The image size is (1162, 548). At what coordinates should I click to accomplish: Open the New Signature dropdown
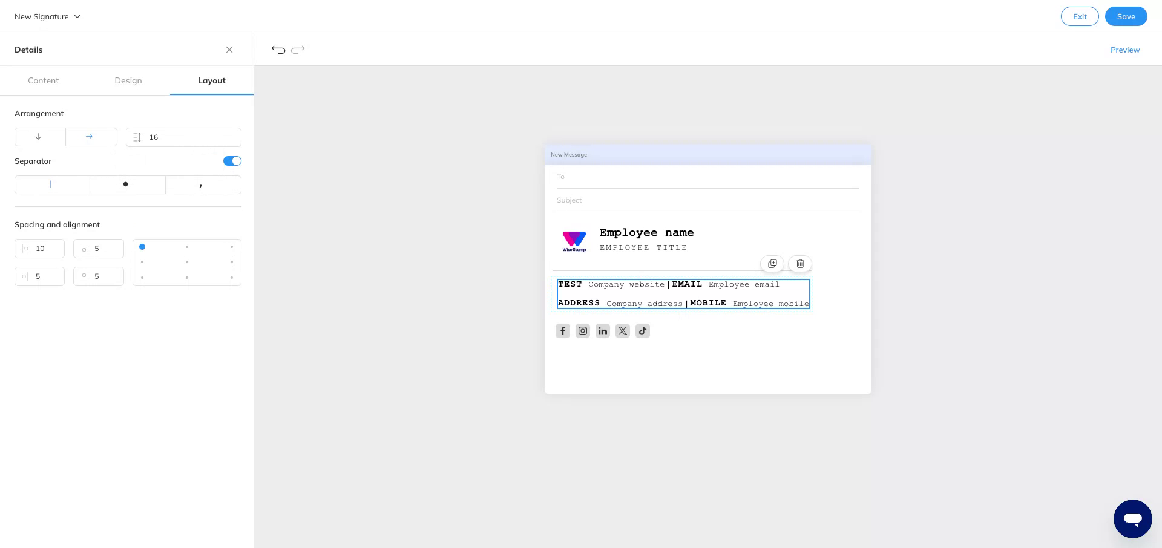click(47, 16)
